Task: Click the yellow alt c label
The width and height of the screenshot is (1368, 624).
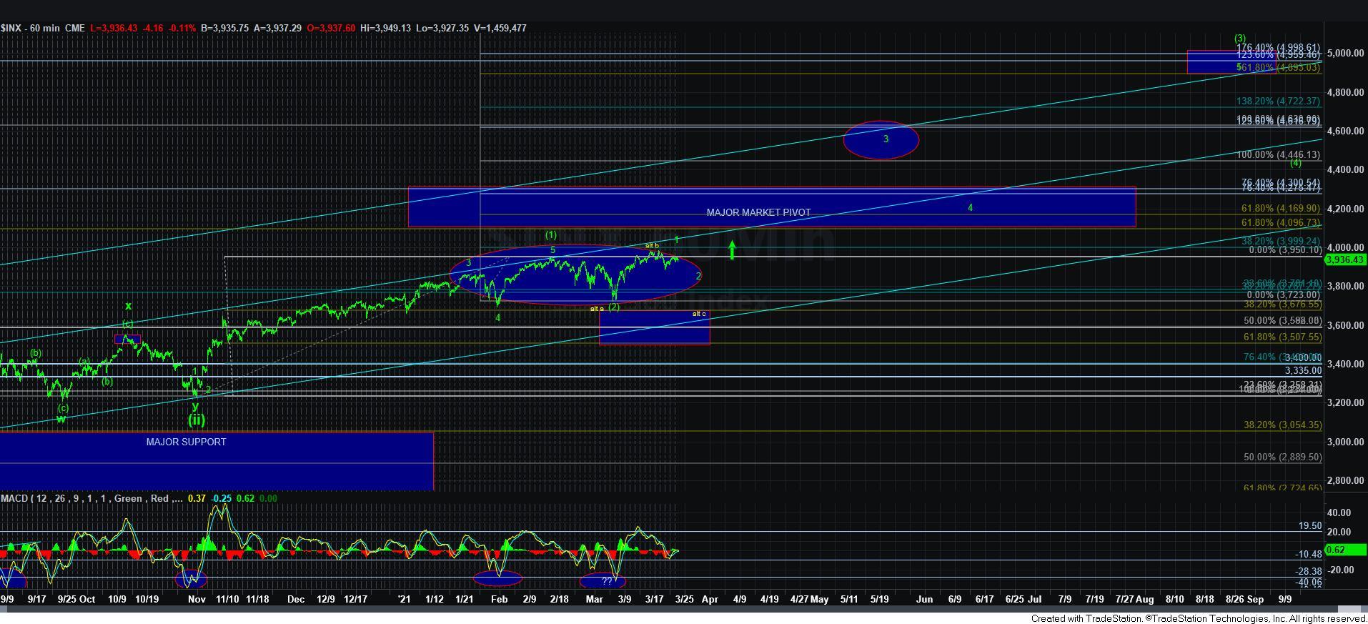Action: click(698, 314)
